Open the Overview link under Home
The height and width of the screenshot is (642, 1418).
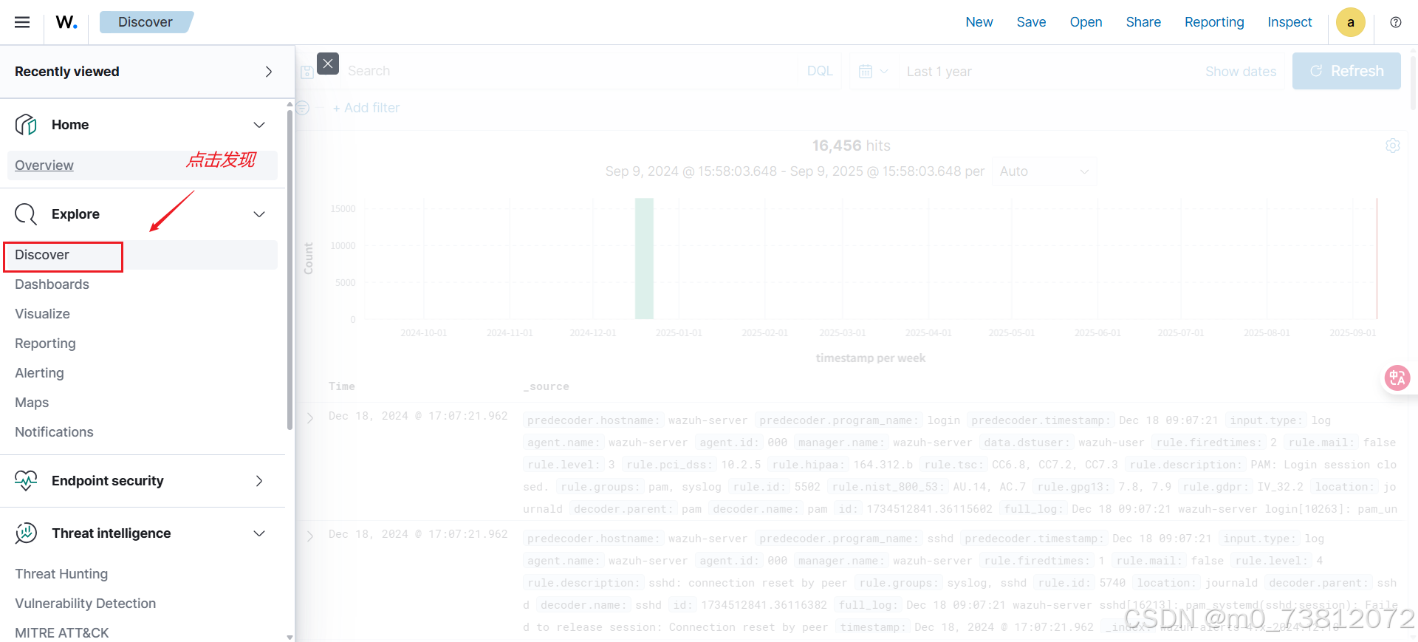point(44,165)
